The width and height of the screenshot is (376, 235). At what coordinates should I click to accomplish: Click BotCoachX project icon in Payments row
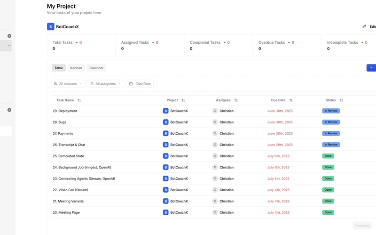[x=166, y=133]
